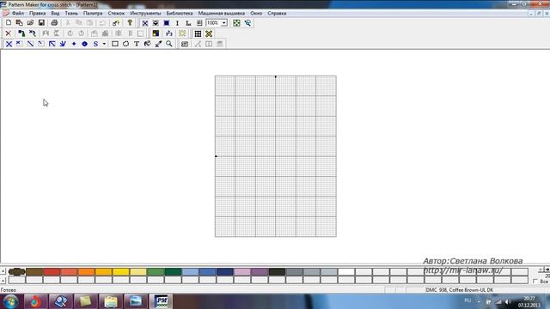Open the sticky notes taskbar icon
This screenshot has height=309, width=550.
point(86,301)
